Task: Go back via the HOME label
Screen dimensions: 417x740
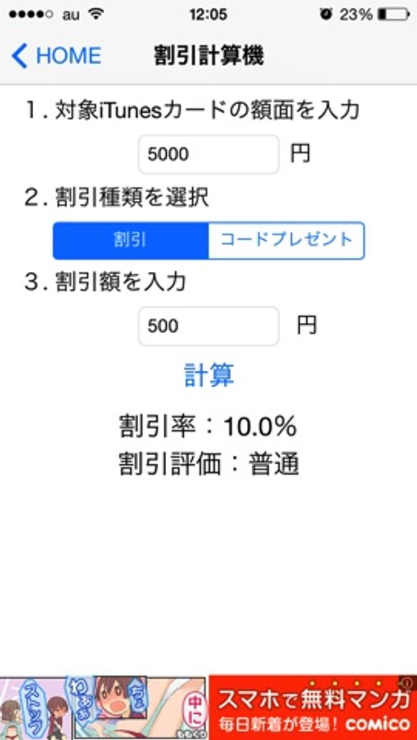Action: pos(68,56)
